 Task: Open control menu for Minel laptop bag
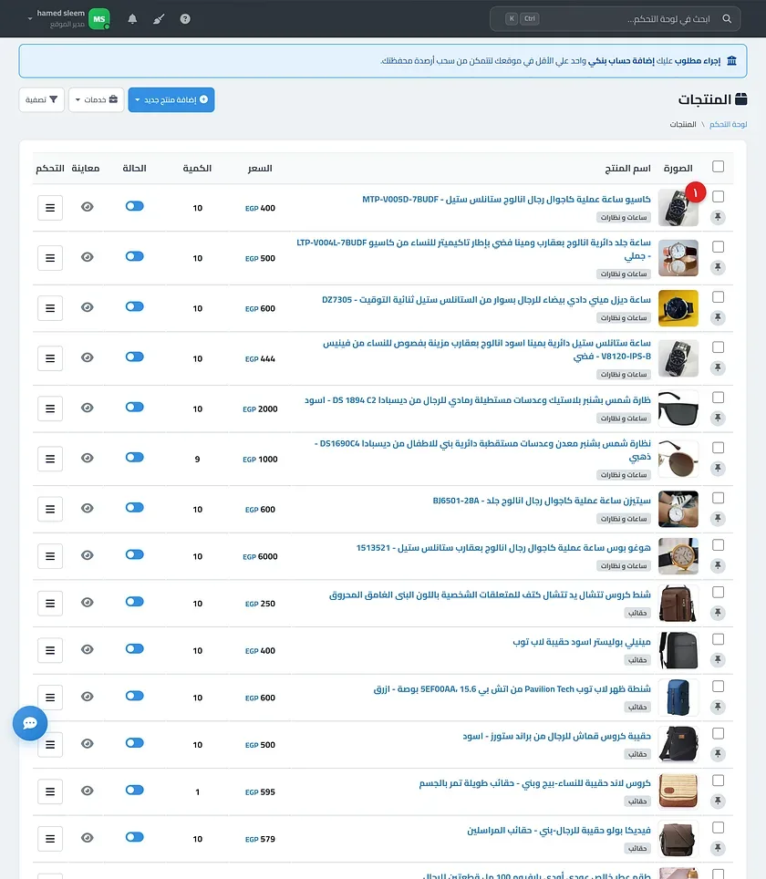pos(50,650)
